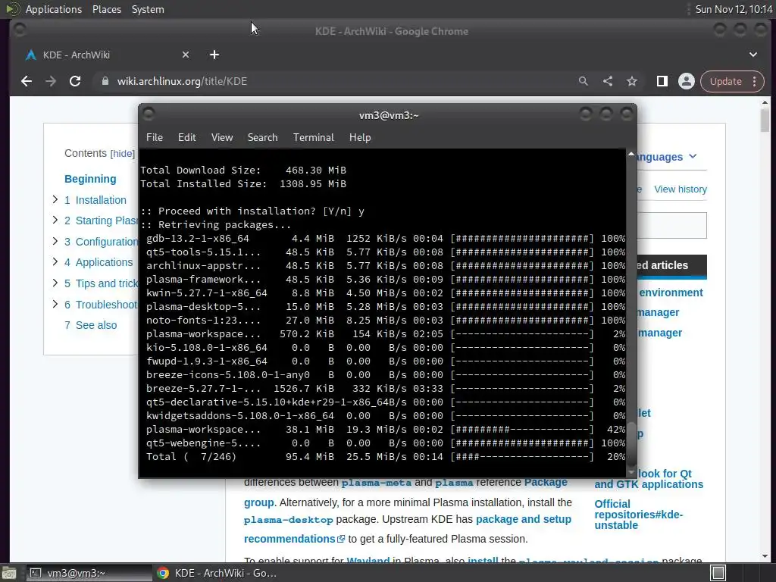
Task: Share this page using the share icon
Action: (608, 81)
